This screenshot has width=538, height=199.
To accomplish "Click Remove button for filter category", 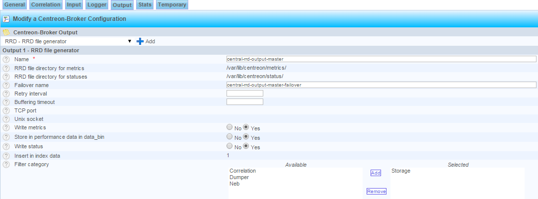I will point(376,192).
